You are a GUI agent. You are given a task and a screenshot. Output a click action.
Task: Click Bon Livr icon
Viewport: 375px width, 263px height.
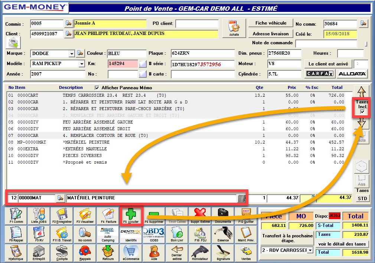tap(177, 234)
